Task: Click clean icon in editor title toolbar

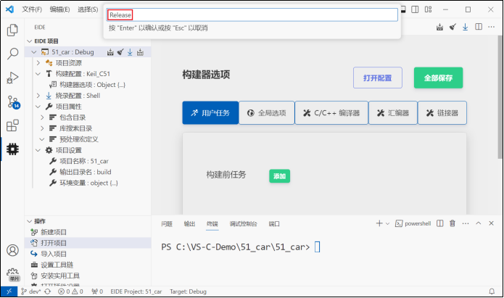Action: 453,27
